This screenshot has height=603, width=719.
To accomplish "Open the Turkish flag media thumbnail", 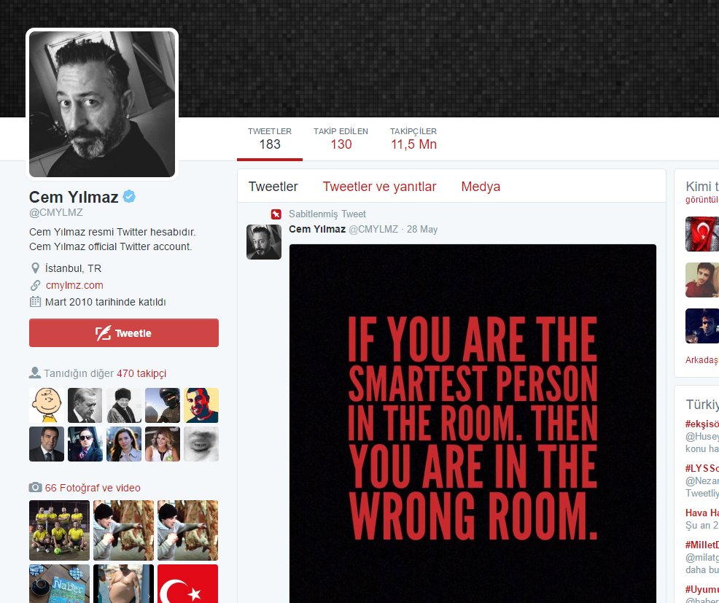I will coord(188,584).
